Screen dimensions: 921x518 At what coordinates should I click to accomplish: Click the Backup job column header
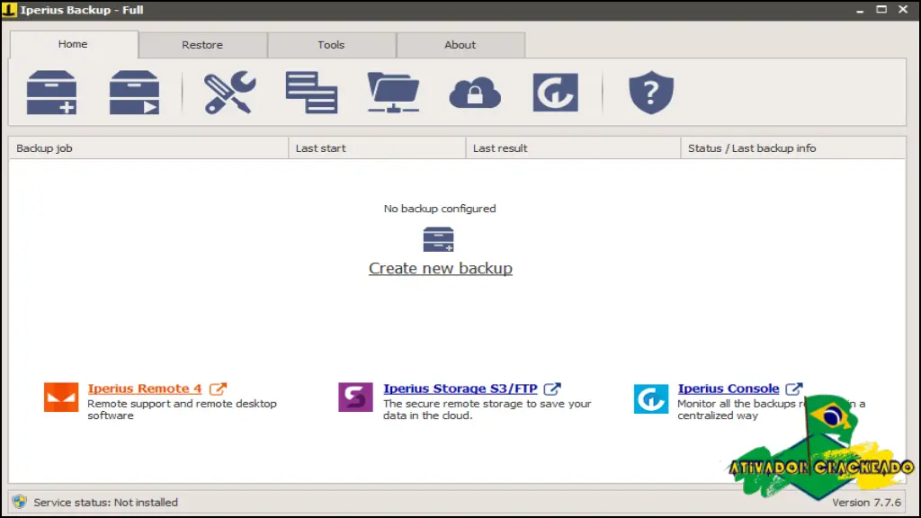(x=148, y=148)
